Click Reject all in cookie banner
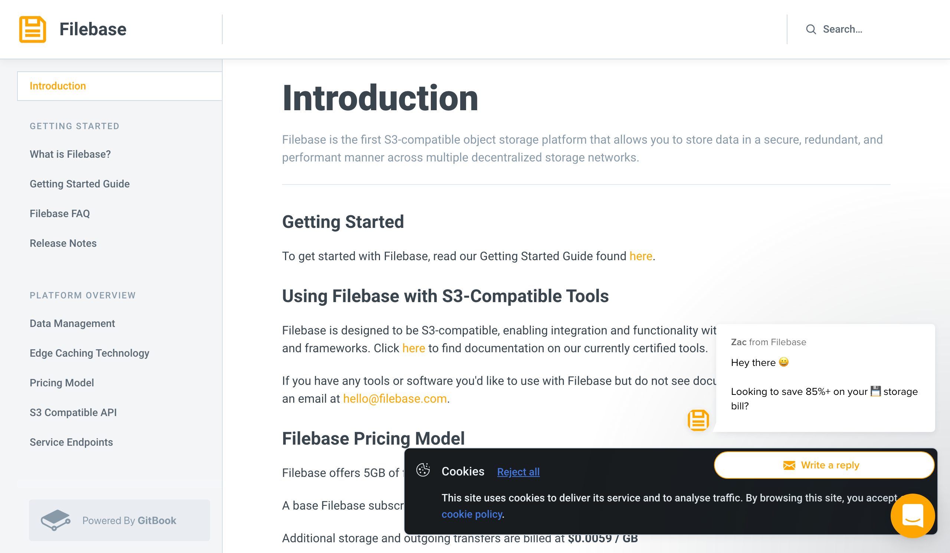950x553 pixels. pos(518,472)
